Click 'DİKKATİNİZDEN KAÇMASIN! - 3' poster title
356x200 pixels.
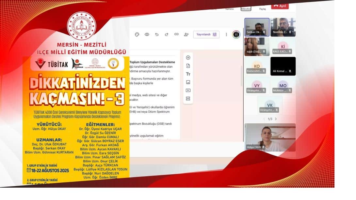(x=77, y=90)
